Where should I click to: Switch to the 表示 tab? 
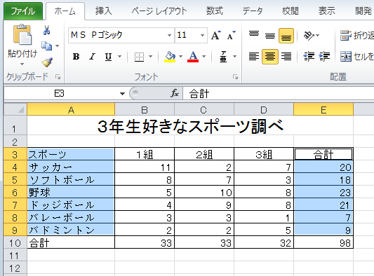tap(327, 11)
